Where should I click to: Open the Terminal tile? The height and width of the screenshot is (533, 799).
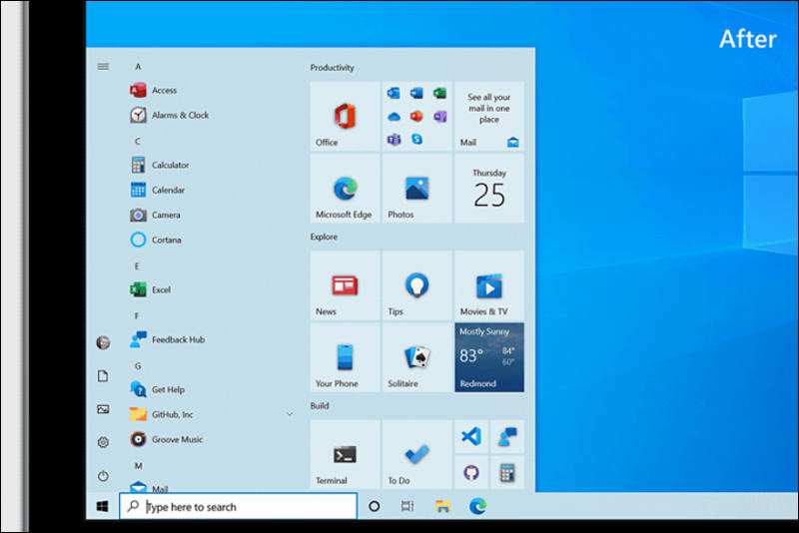pyautogui.click(x=345, y=454)
